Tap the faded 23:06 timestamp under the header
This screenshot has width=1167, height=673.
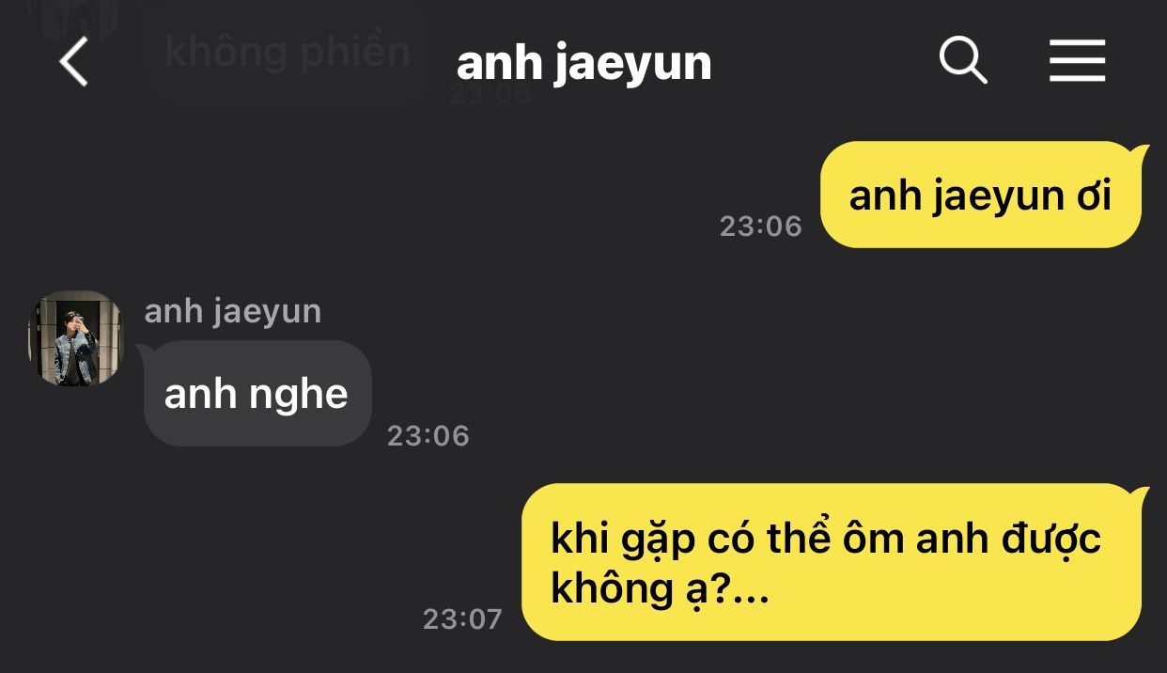point(490,94)
